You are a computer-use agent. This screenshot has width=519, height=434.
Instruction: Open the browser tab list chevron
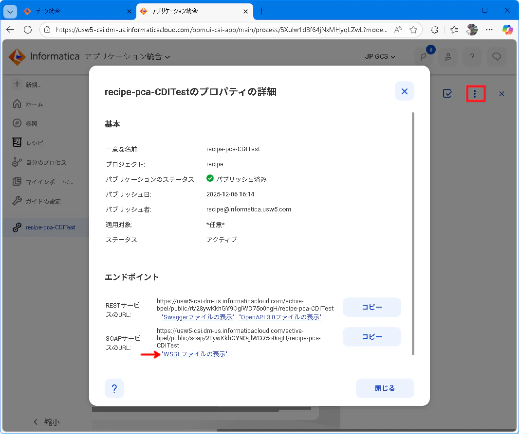pos(10,12)
